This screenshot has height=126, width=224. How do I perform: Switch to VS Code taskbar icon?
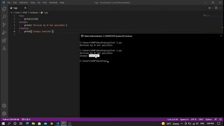click(57, 124)
